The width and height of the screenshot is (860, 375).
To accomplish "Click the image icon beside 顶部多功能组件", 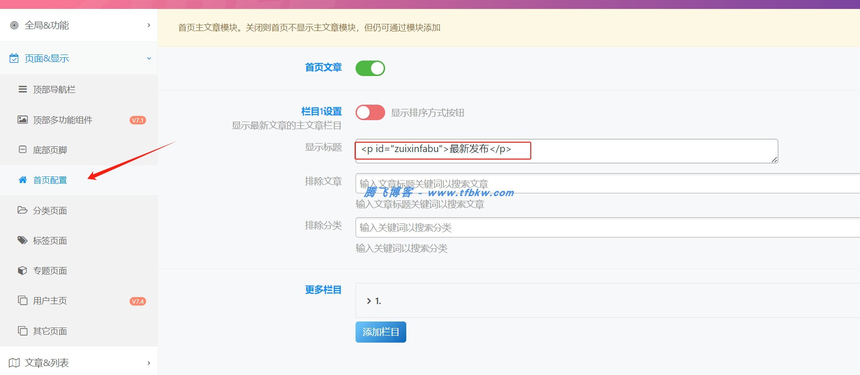I will tap(23, 120).
